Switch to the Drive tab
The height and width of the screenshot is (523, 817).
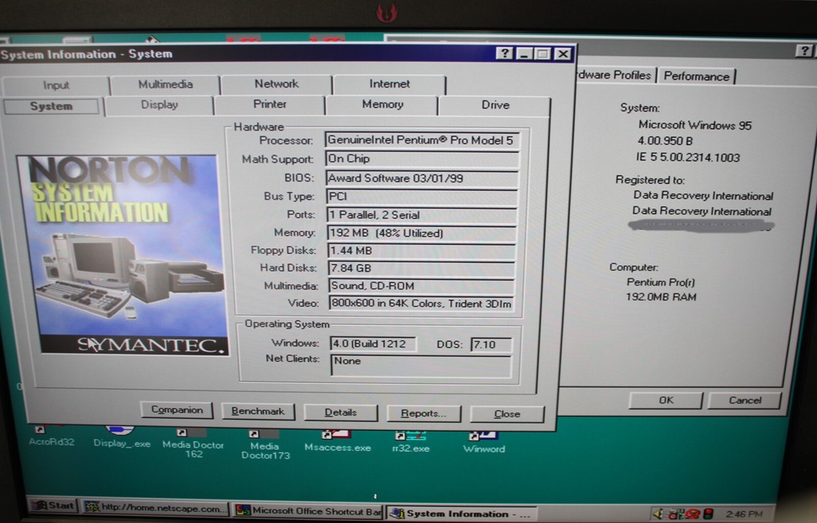[x=495, y=105]
